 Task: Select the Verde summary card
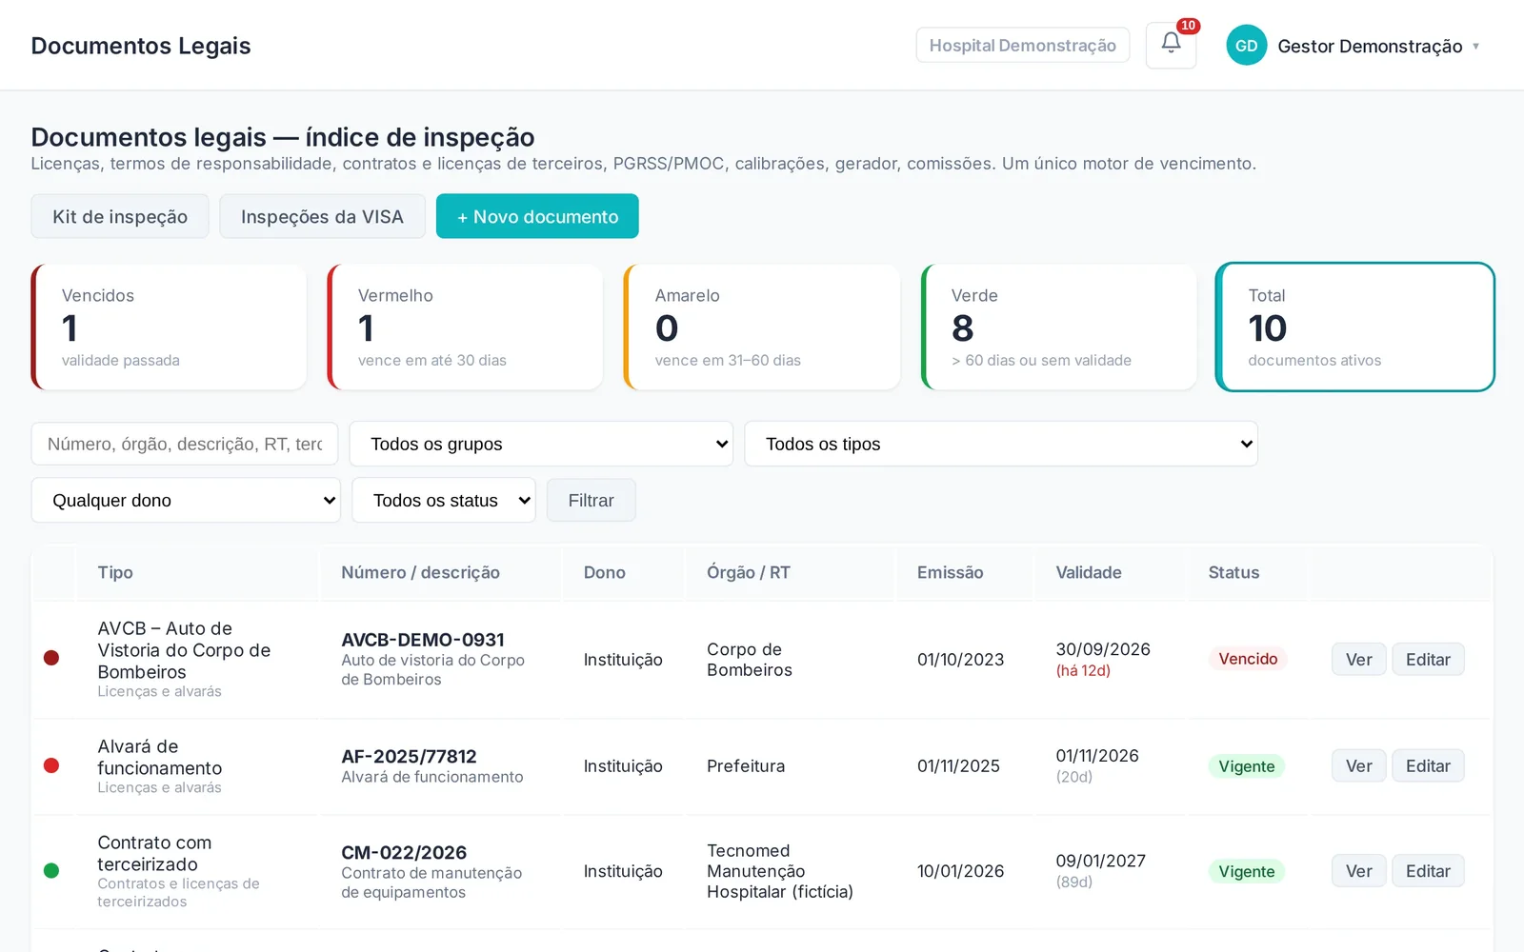(1058, 327)
